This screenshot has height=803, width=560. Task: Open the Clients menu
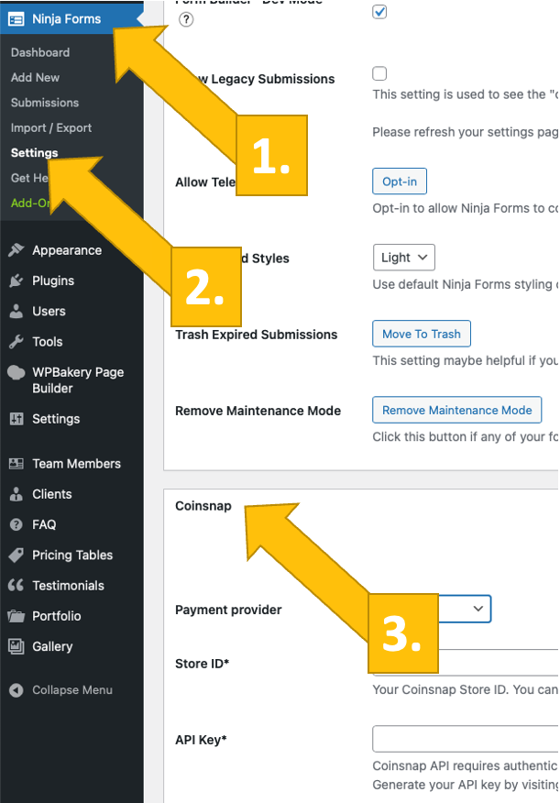pos(51,494)
